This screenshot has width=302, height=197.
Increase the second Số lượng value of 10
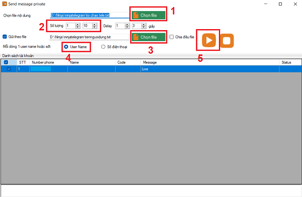(95, 25)
